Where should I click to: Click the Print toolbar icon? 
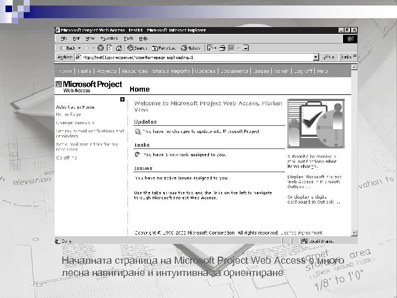[222, 48]
